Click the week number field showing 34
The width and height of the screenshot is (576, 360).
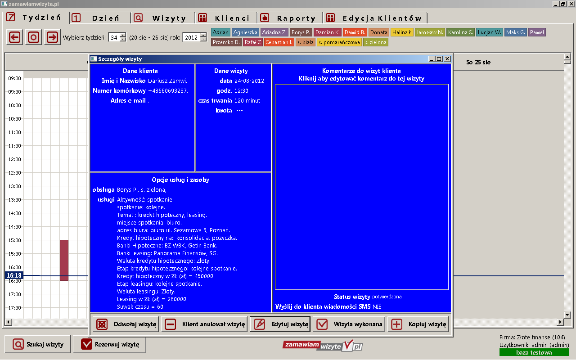[x=114, y=38]
